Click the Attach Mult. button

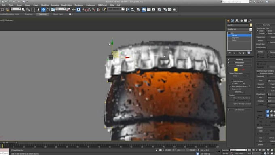coord(260,44)
